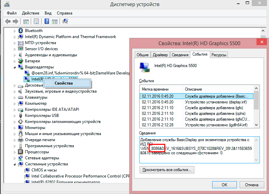
Task: Open the Properties toolbar icon
Action: (36, 21)
